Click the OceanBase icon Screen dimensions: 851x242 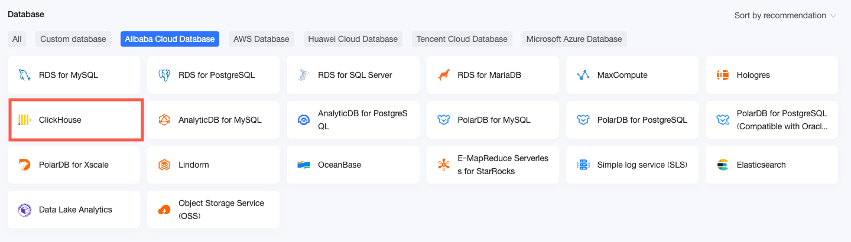[304, 165]
